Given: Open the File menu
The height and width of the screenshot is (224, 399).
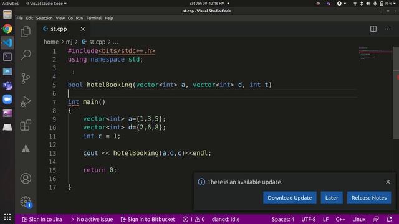Looking at the screenshot, I should click(19, 18).
